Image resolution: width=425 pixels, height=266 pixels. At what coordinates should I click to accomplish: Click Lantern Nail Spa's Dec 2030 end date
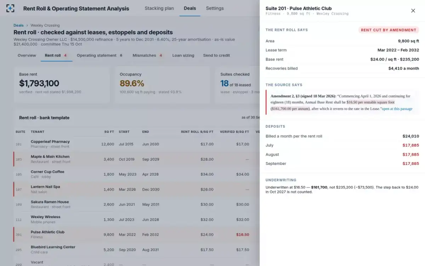point(151,189)
